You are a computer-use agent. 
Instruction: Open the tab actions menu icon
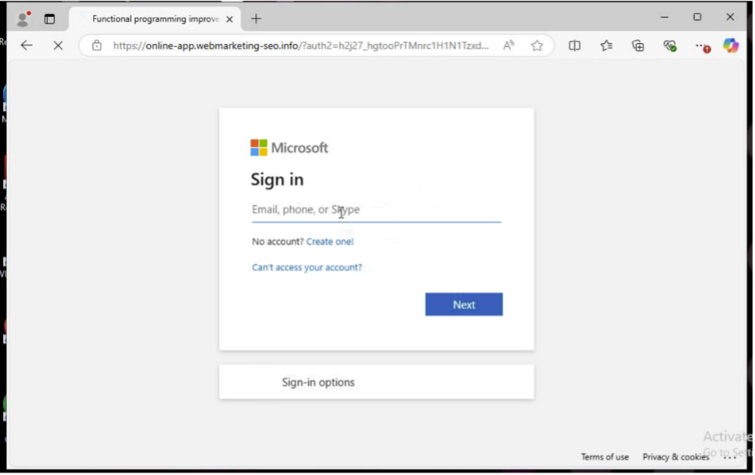49,19
